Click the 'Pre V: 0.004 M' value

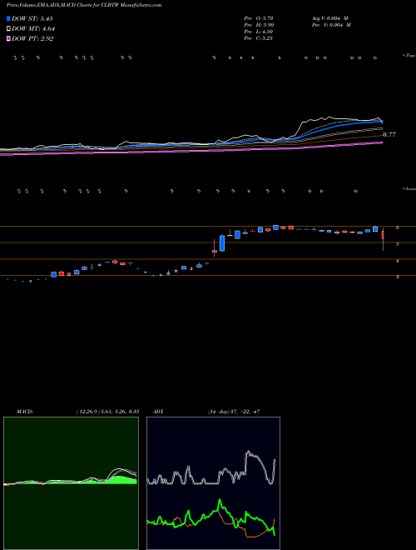(x=330, y=25)
